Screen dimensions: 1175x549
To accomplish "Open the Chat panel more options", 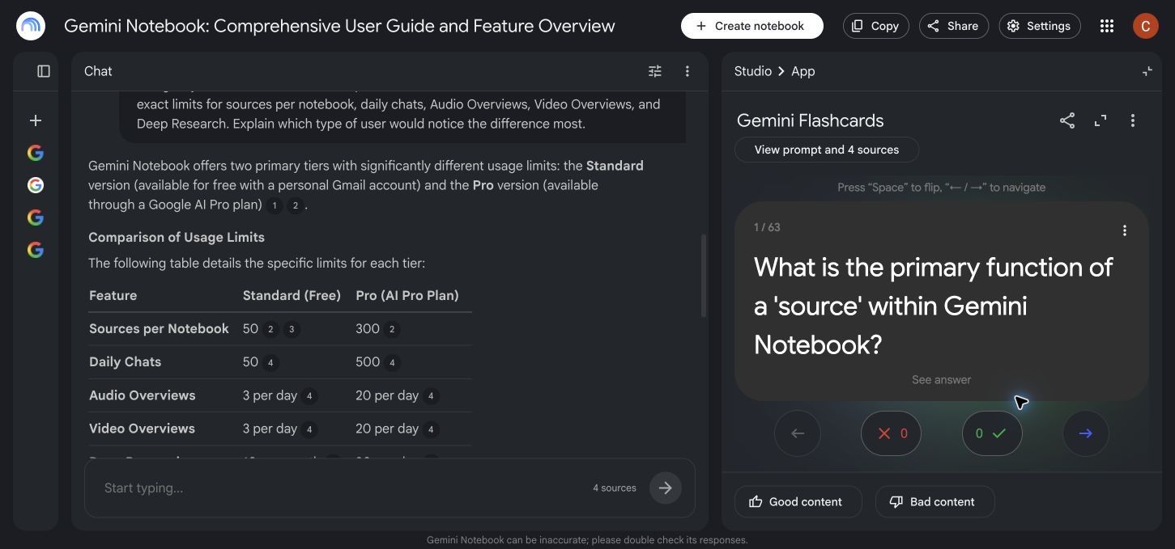I will [687, 71].
